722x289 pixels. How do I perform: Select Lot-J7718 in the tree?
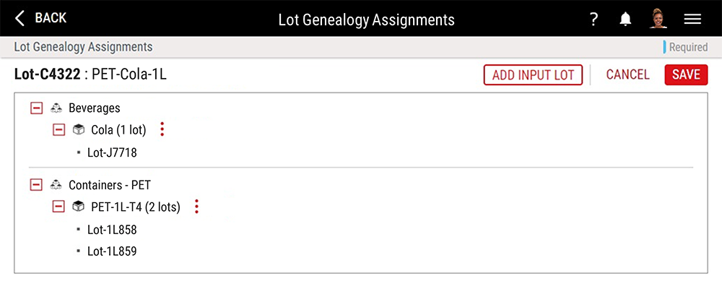(112, 152)
